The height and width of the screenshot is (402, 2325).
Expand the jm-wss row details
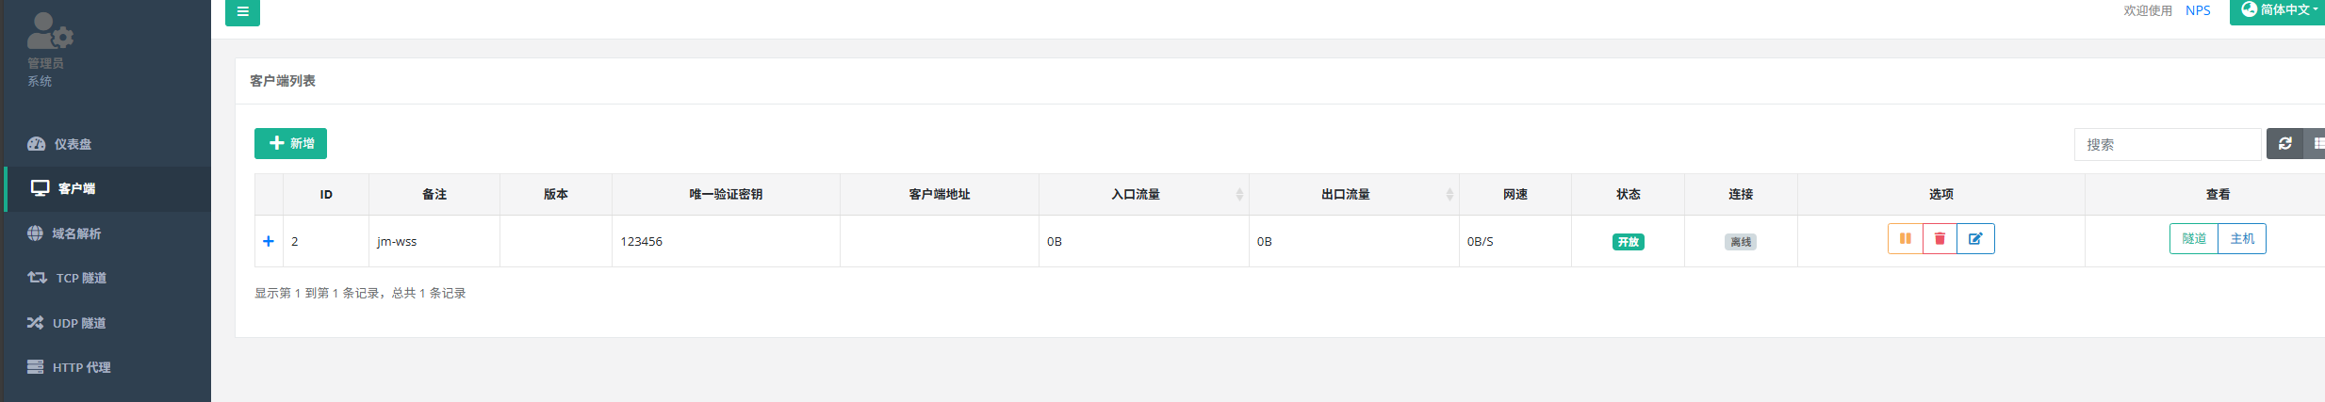tap(269, 241)
